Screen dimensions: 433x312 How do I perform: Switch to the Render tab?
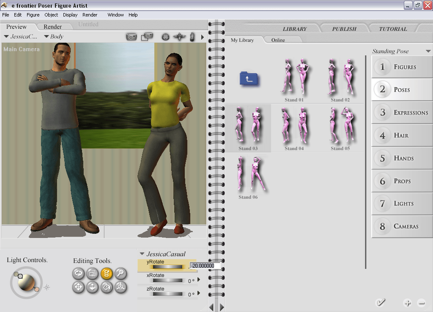(x=52, y=27)
